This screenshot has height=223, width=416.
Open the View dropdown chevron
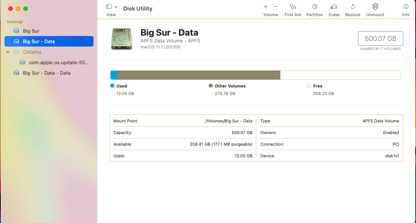pyautogui.click(x=116, y=7)
